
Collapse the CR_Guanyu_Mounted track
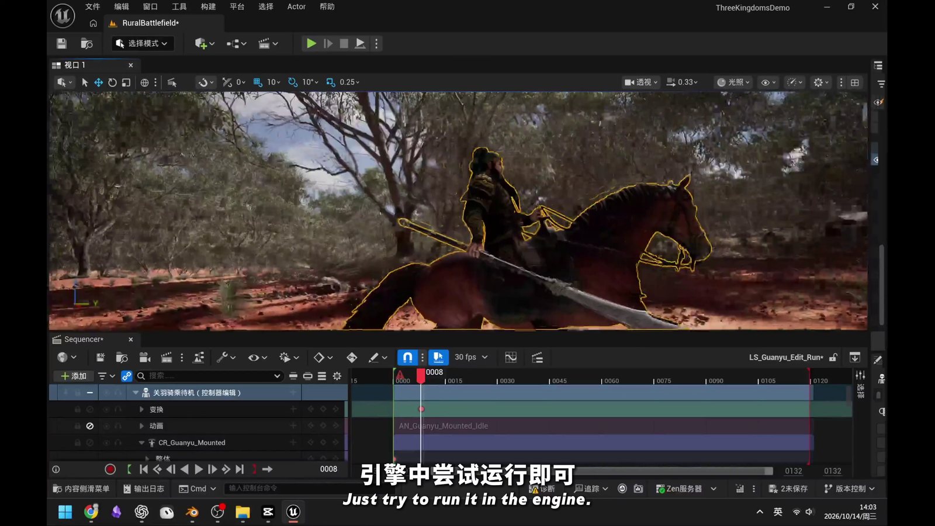(x=141, y=443)
